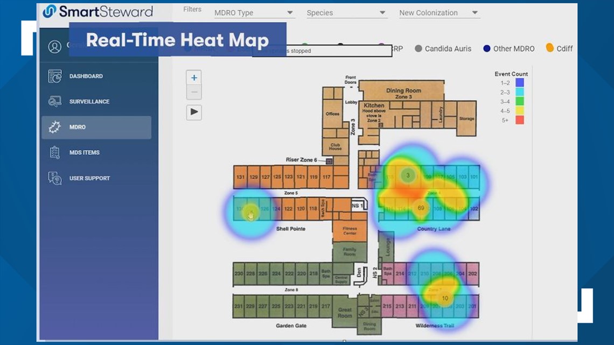This screenshot has width=614, height=345.
Task: Open the user profile avatar icon
Action: [55, 46]
